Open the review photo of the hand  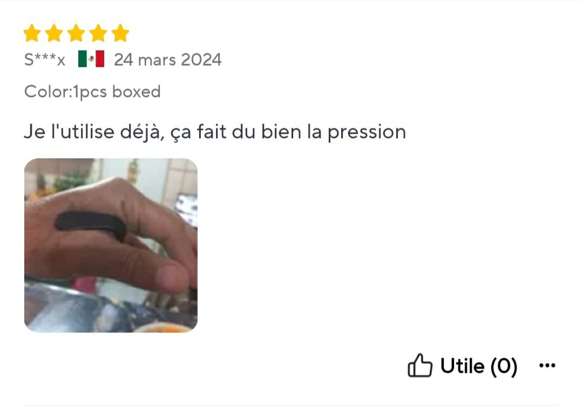(x=111, y=245)
